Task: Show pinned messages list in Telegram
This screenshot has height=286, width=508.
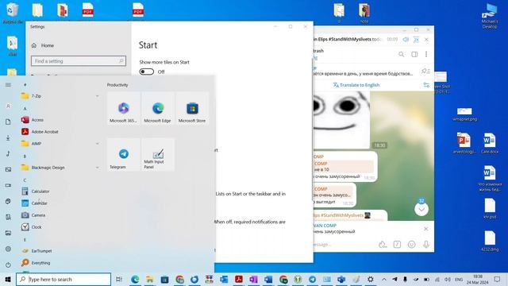Action: coord(425,71)
